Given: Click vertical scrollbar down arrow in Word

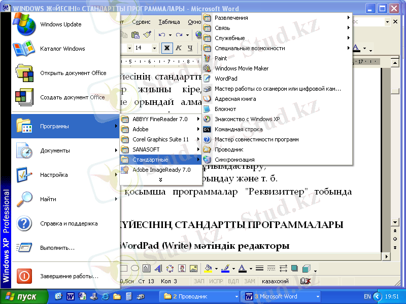Looking at the screenshot, I should click(x=395, y=222).
